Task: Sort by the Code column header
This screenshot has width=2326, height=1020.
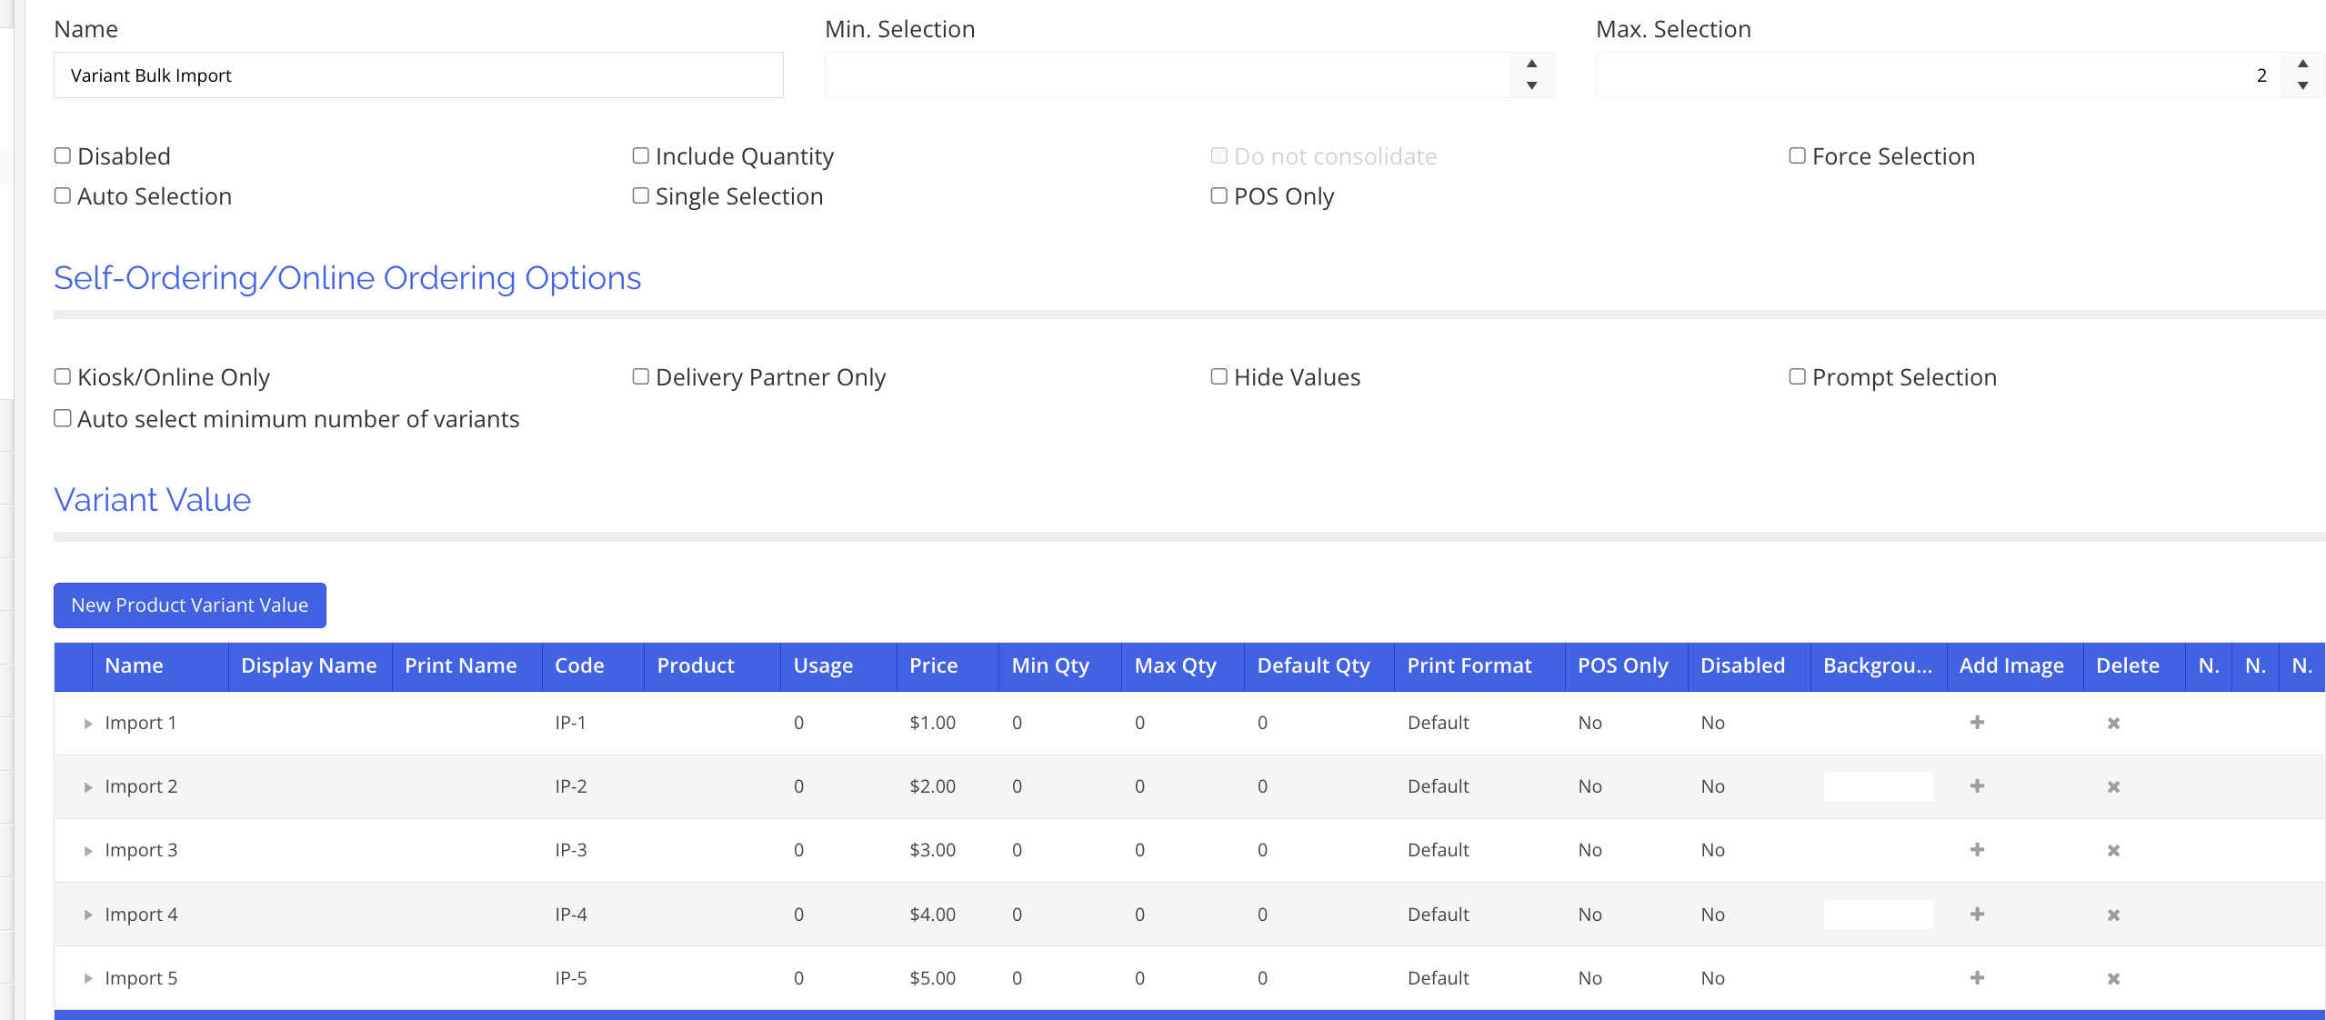Action: click(579, 665)
